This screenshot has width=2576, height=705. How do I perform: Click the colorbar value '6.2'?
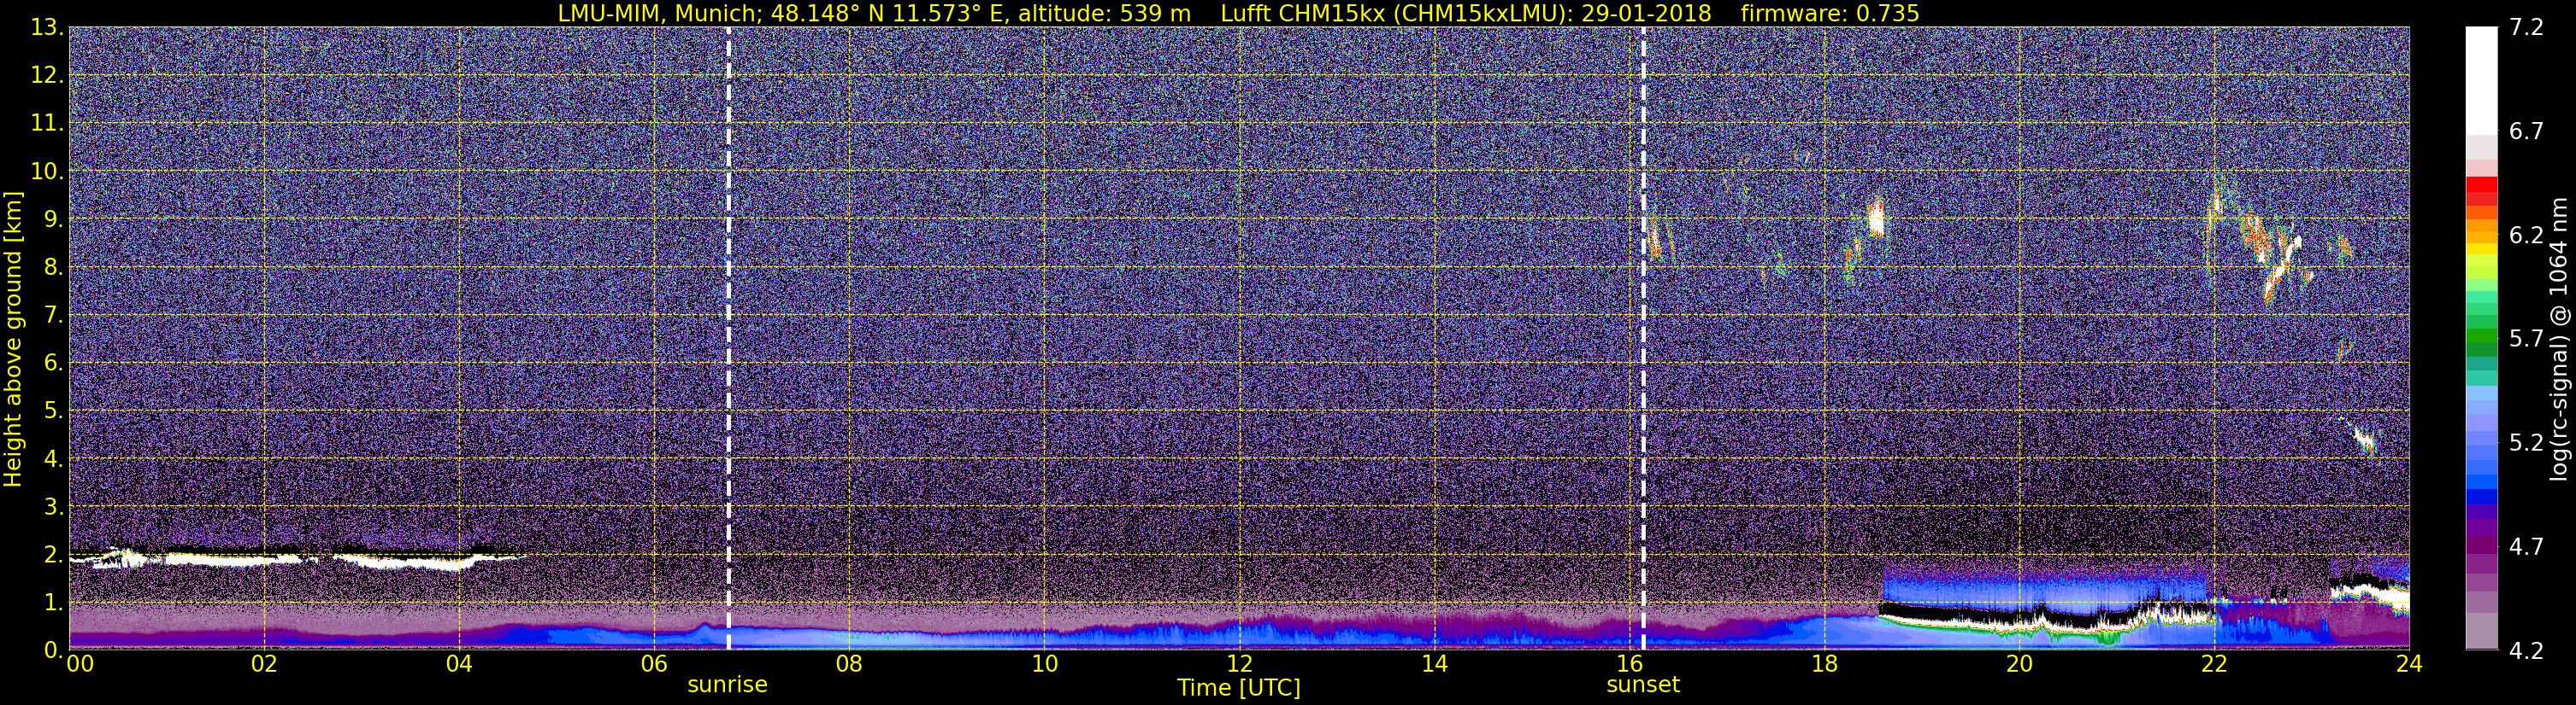pyautogui.click(x=2526, y=236)
